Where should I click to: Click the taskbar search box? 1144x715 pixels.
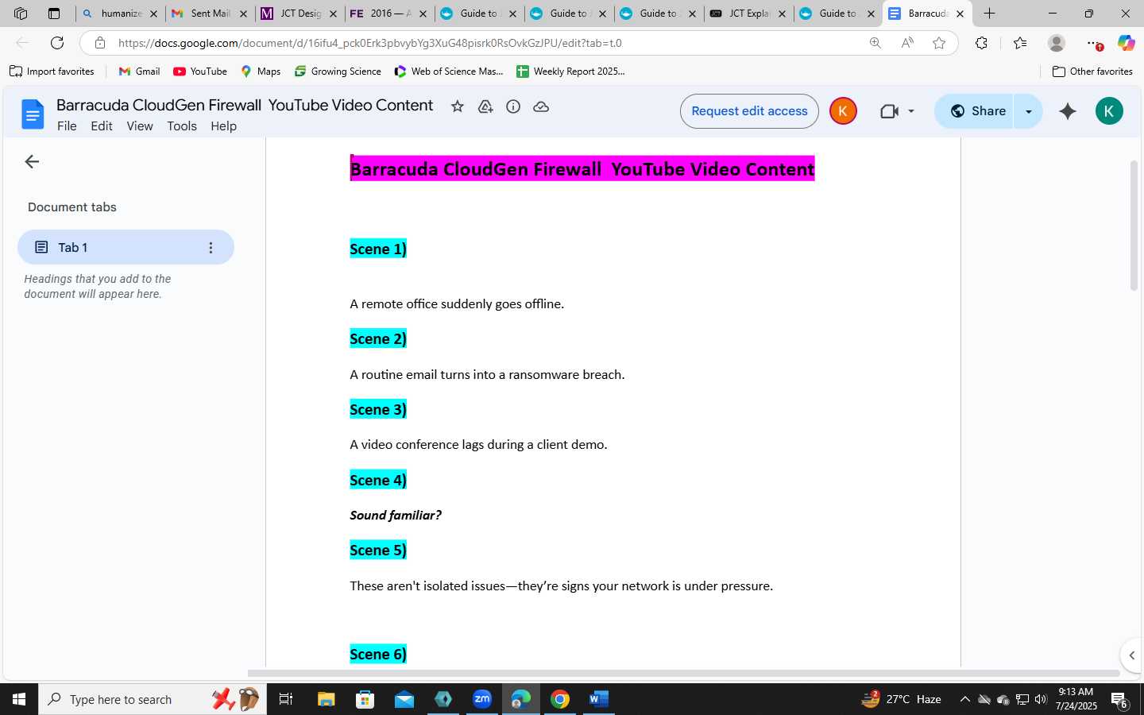point(153,699)
